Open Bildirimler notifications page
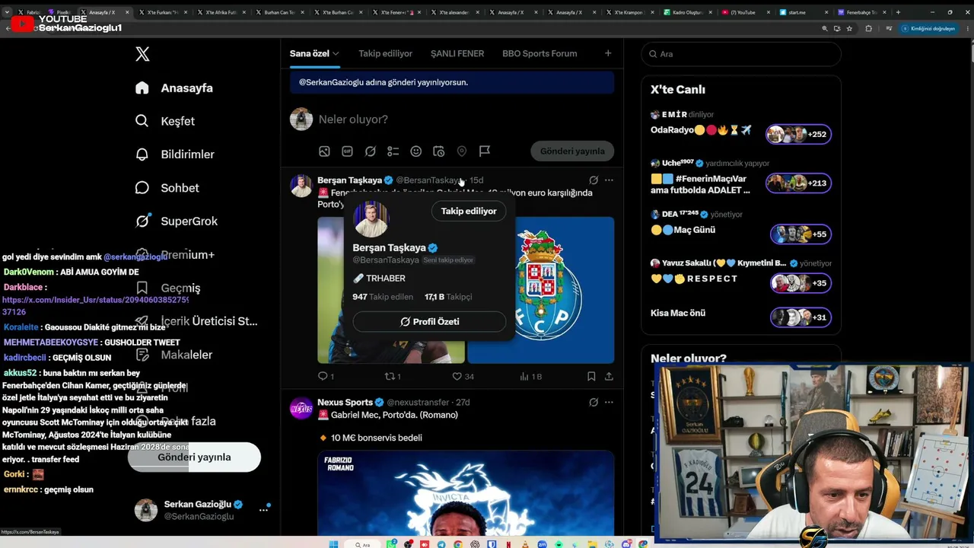 [174, 155]
